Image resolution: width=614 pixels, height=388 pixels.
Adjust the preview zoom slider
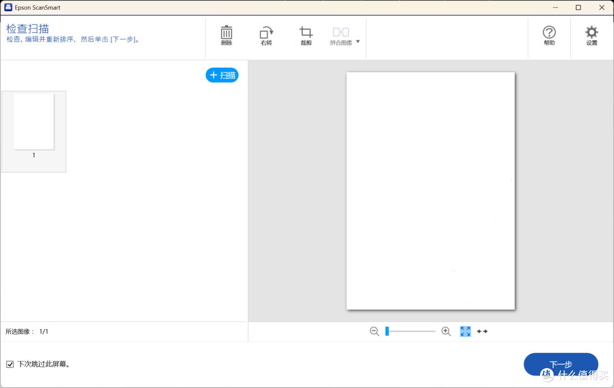pyautogui.click(x=410, y=331)
